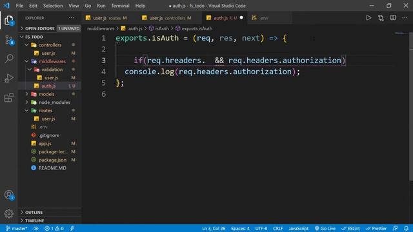The height and width of the screenshot is (232, 413).
Task: Click the master branch indicator
Action: 16,228
